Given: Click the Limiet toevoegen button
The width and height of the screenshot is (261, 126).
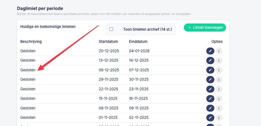Looking at the screenshot, I should [205, 28].
